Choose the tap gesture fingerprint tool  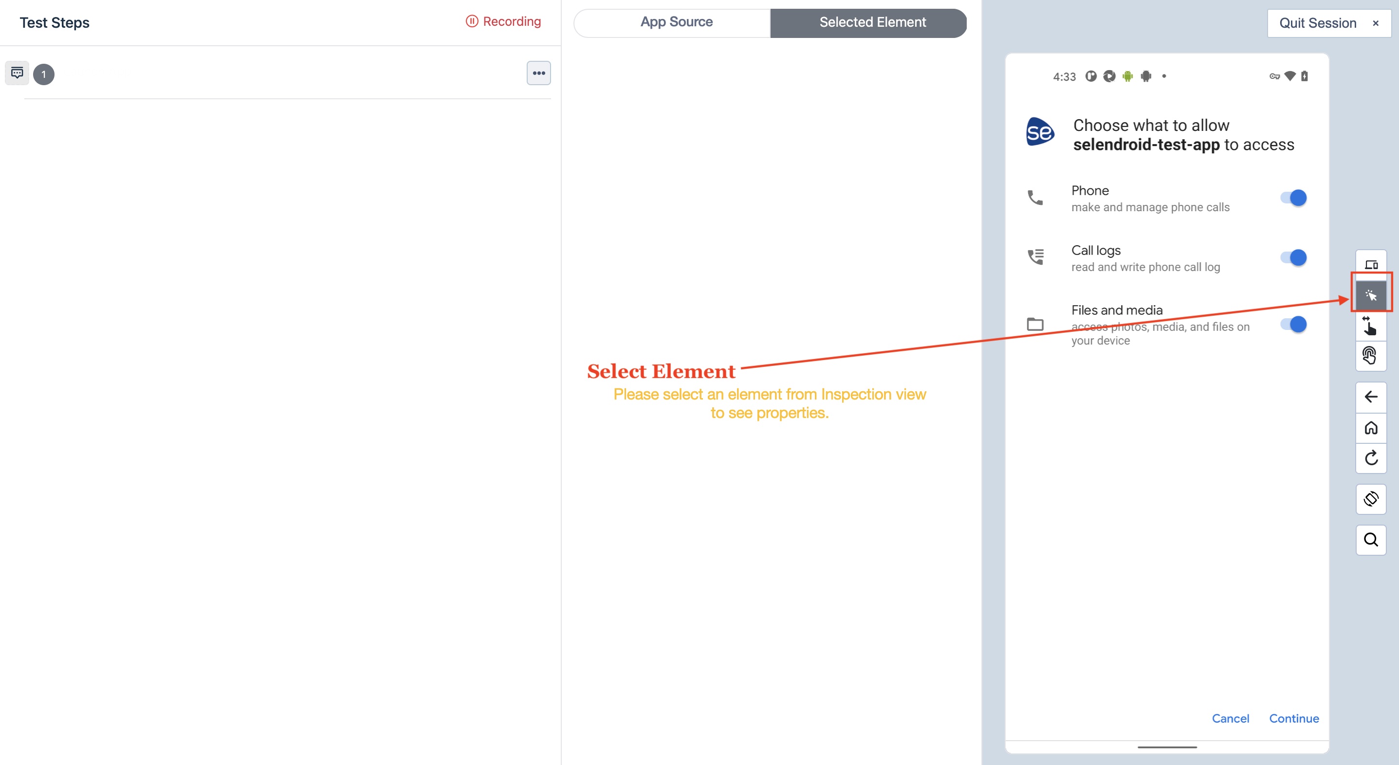pos(1371,356)
